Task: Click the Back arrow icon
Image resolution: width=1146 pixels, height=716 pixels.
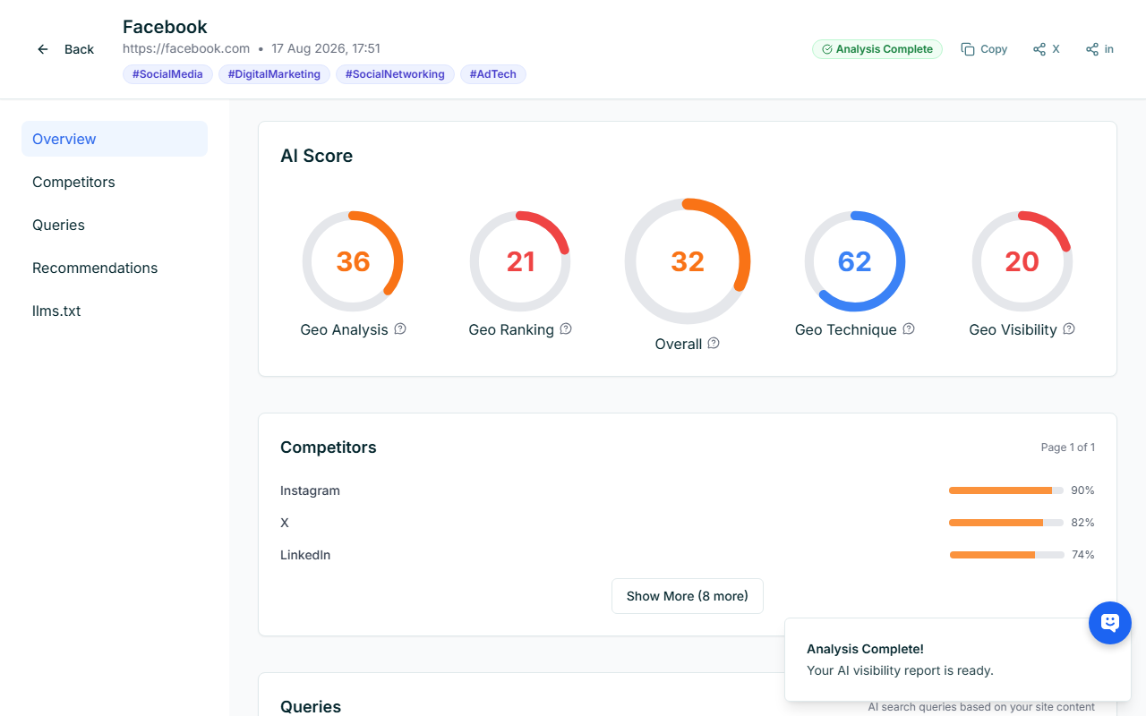Action: click(43, 49)
